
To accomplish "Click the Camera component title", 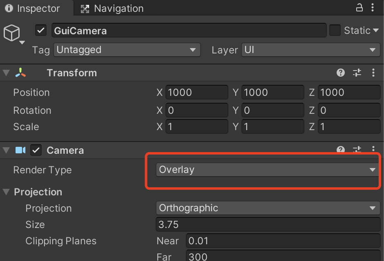I will tap(65, 150).
